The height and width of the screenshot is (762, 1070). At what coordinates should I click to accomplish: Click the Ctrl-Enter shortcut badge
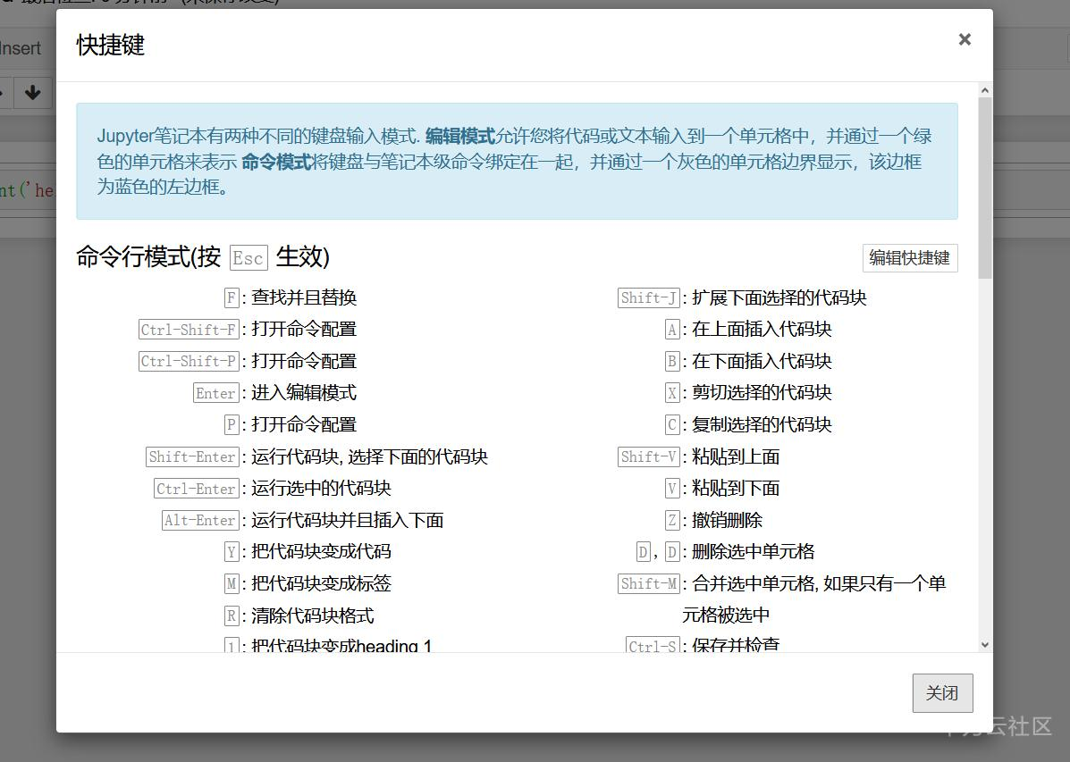click(196, 488)
